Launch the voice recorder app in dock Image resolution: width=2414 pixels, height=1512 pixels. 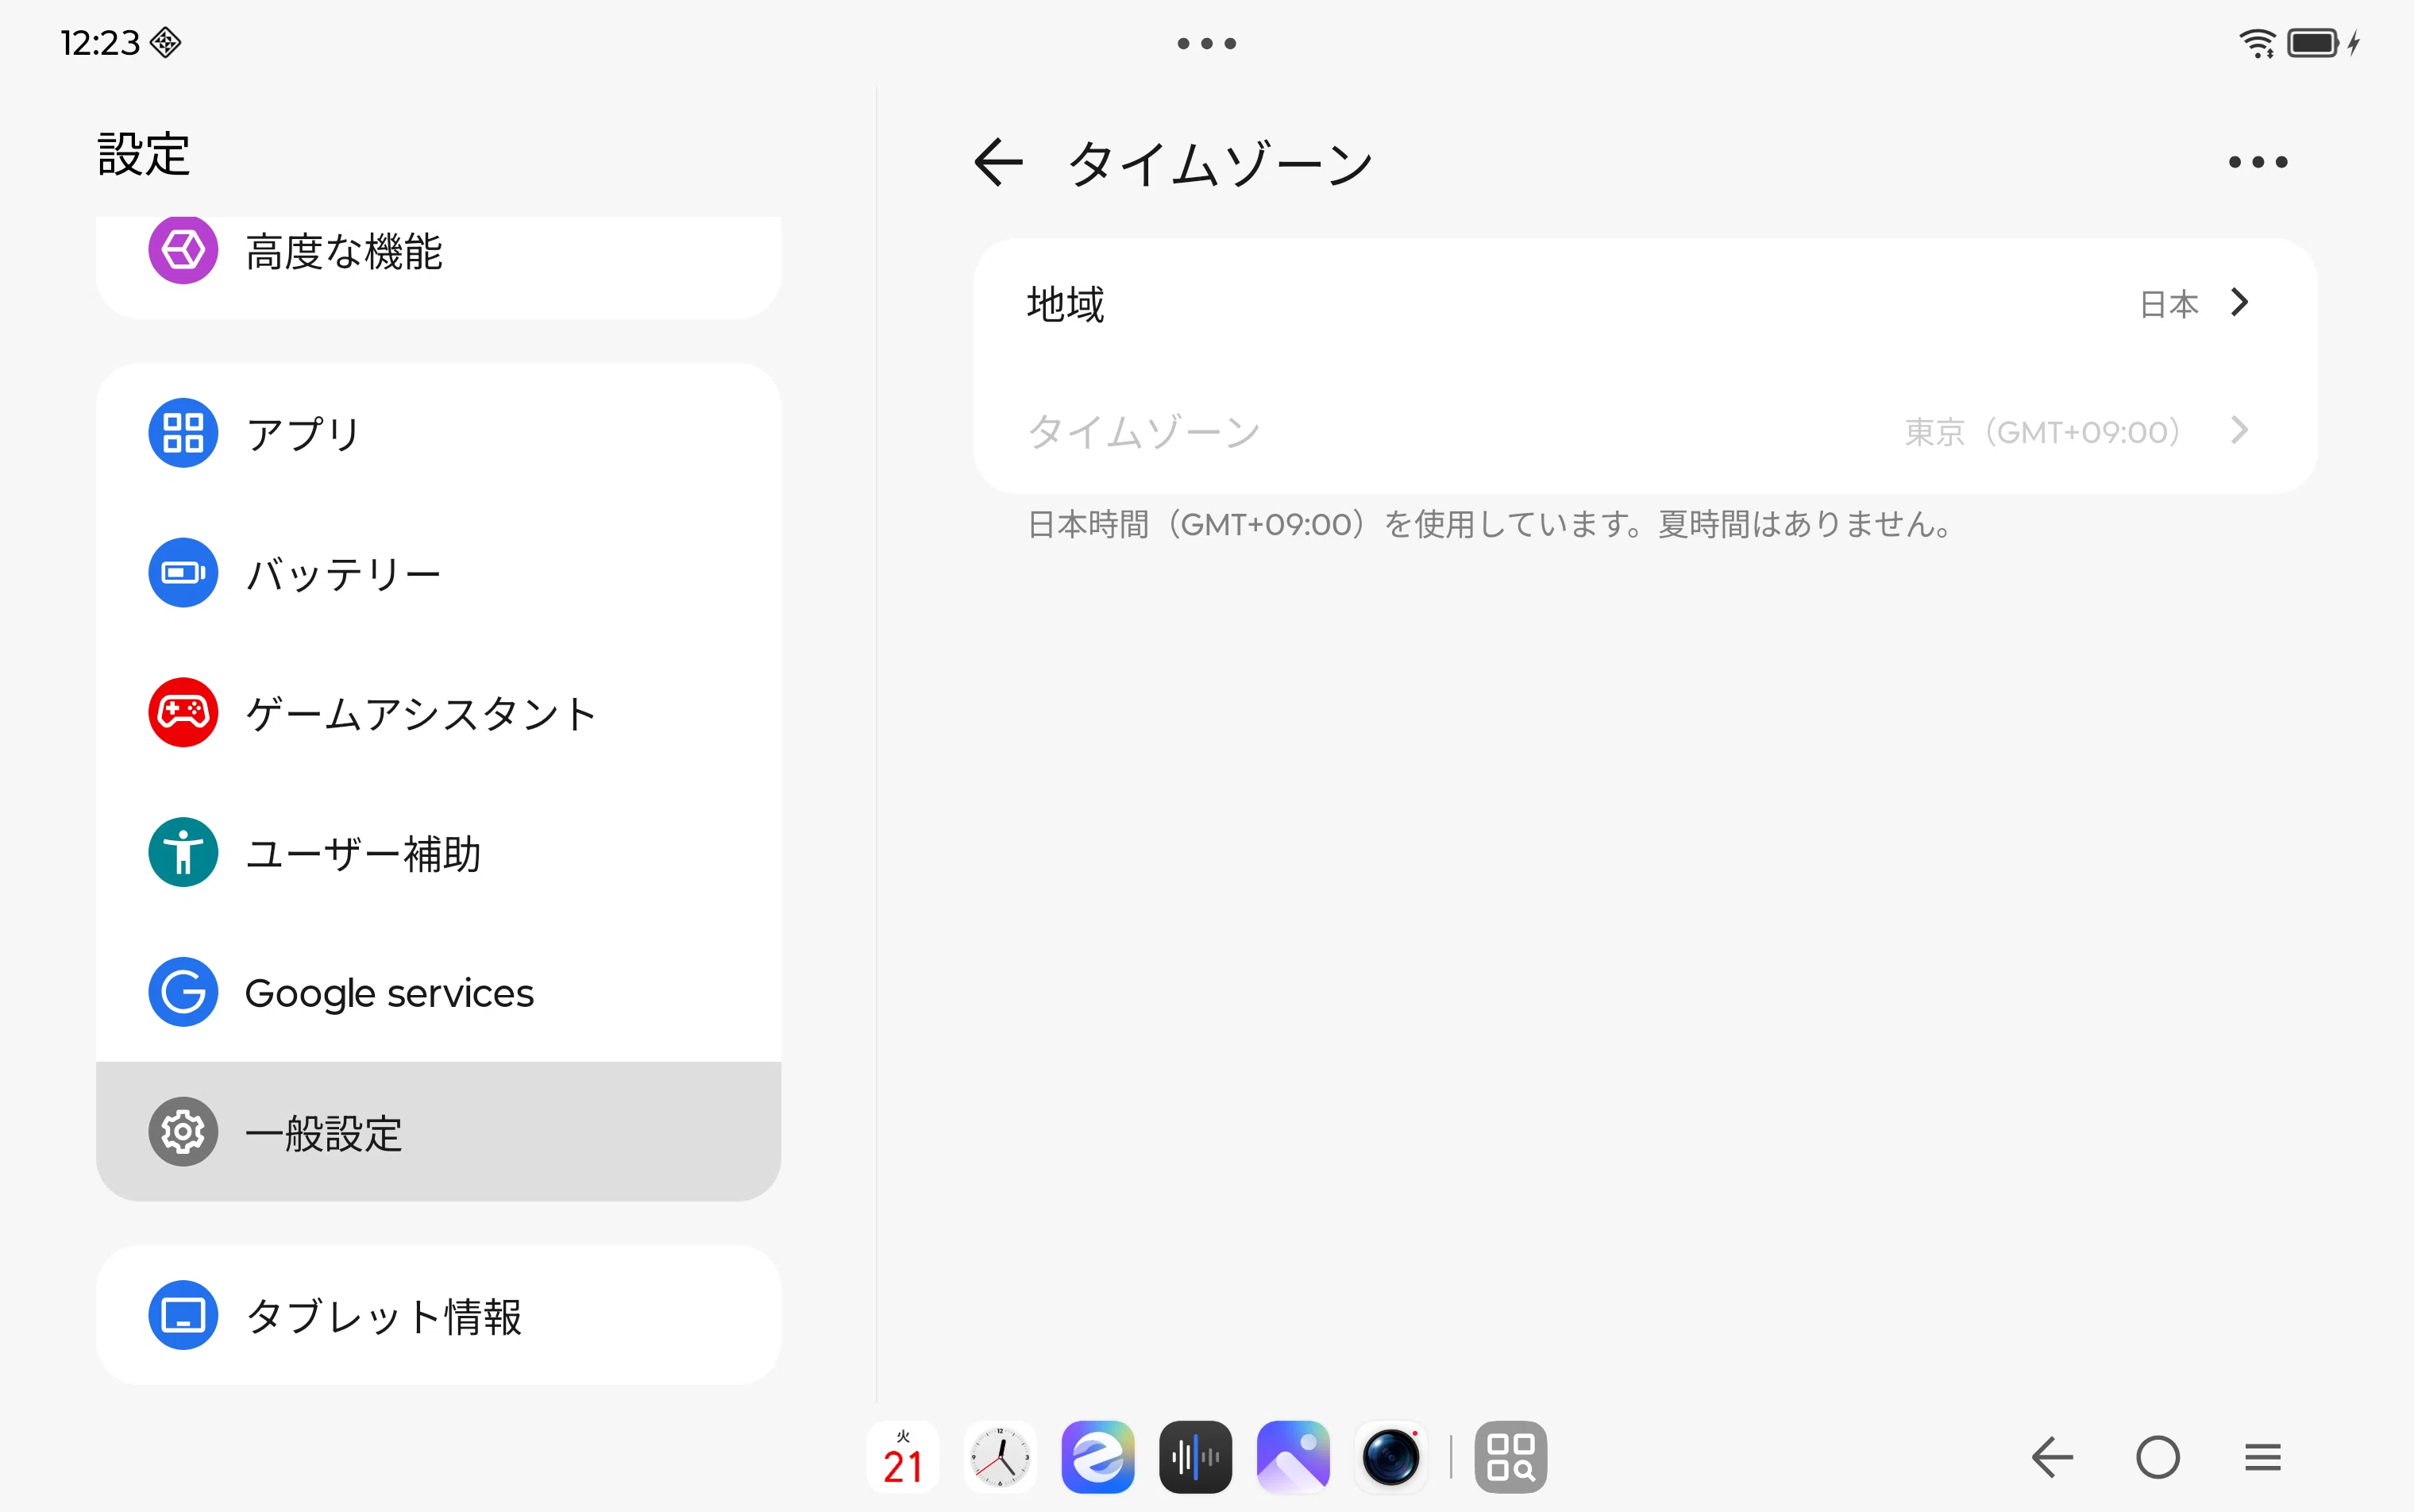[x=1195, y=1457]
